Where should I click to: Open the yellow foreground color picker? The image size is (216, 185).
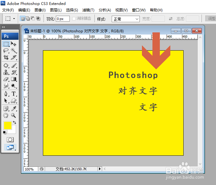[8, 125]
